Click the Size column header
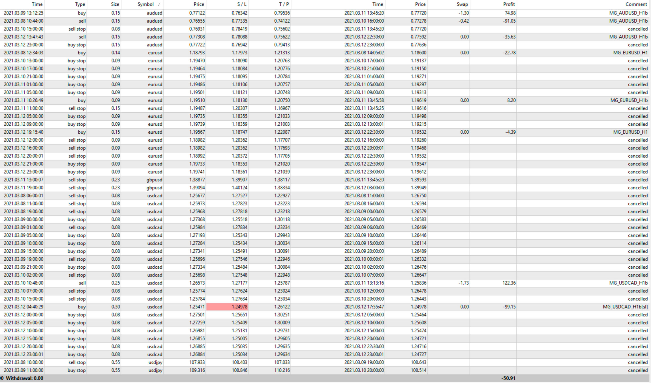 (115, 4)
